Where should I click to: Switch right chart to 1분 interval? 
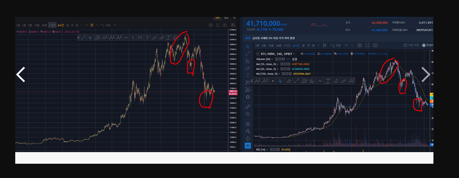tap(257, 46)
